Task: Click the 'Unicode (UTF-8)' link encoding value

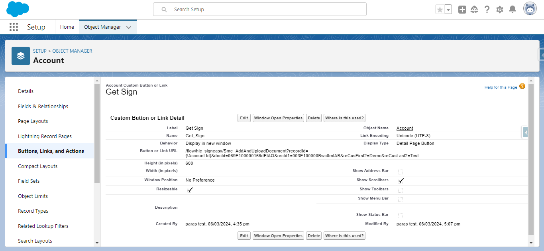Action: [413, 136]
